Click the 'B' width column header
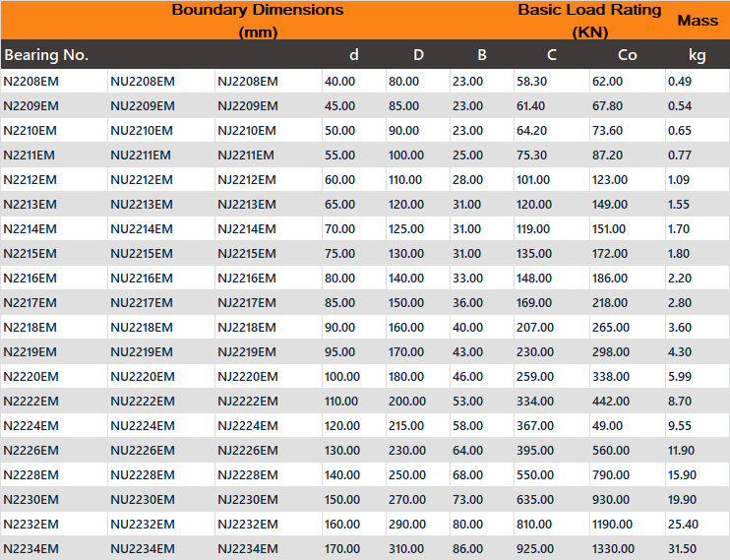The width and height of the screenshot is (730, 560). click(482, 55)
